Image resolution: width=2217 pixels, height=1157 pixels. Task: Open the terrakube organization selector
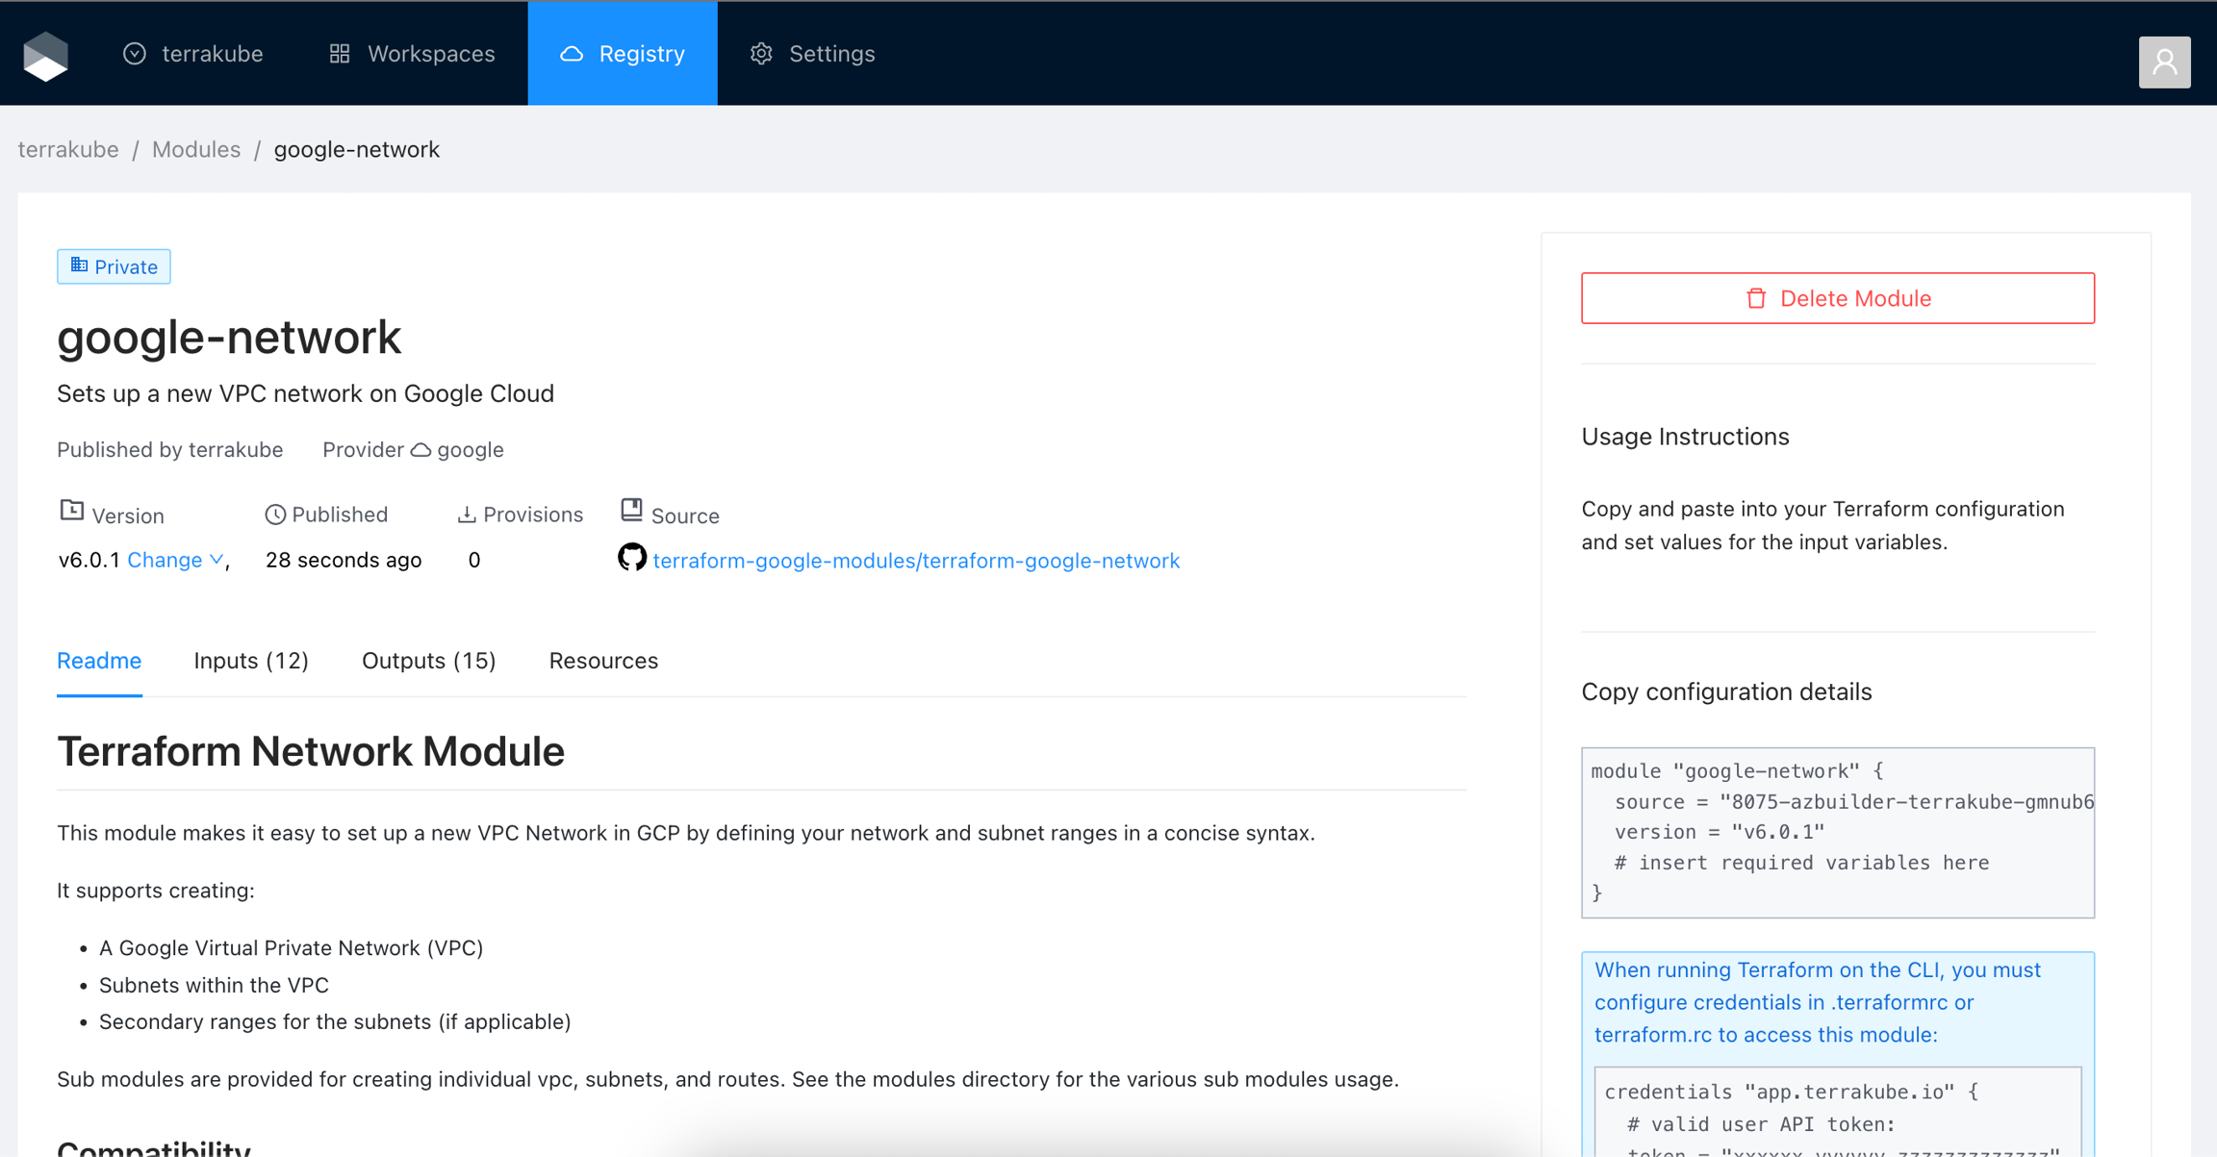pyautogui.click(x=193, y=54)
